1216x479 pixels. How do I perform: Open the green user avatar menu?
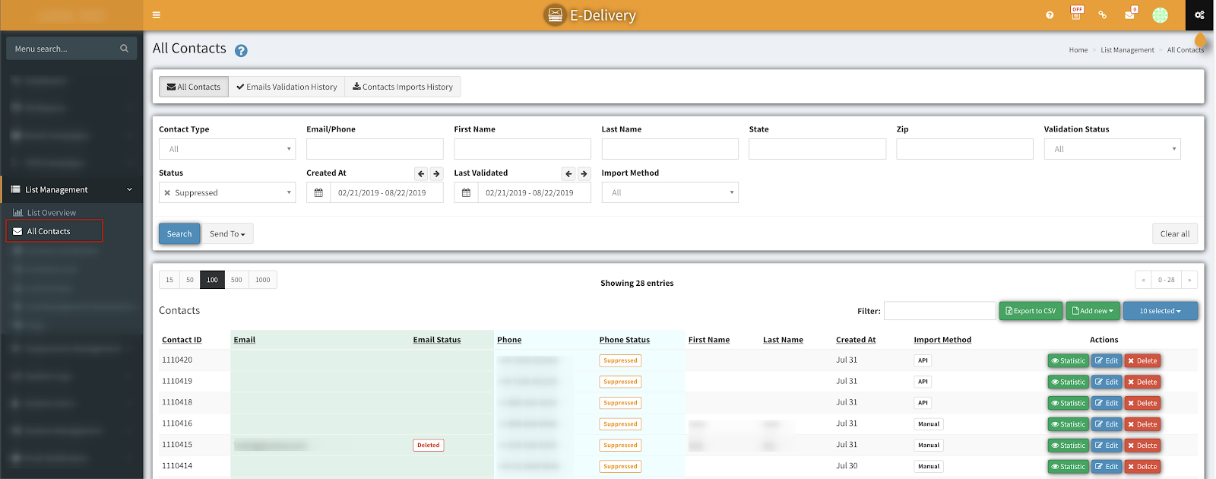pos(1160,15)
